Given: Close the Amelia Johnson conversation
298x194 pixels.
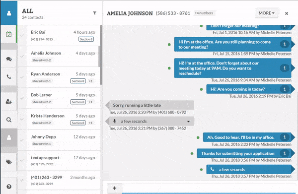Looking at the screenshot, I should (x=287, y=13).
